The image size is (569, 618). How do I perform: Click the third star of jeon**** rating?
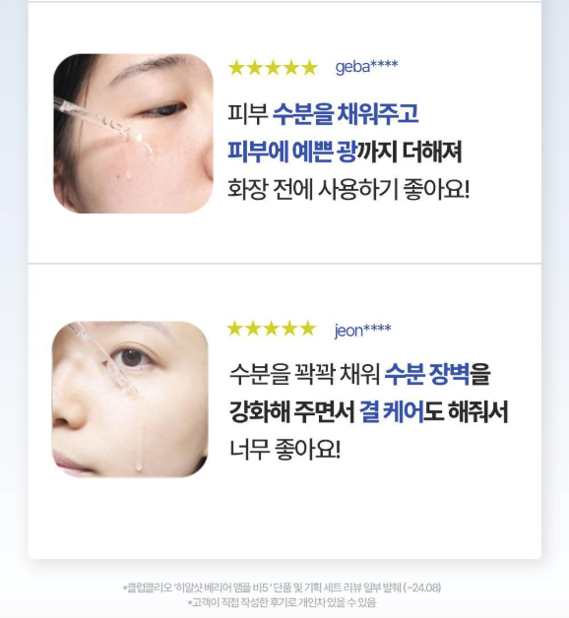[272, 329]
